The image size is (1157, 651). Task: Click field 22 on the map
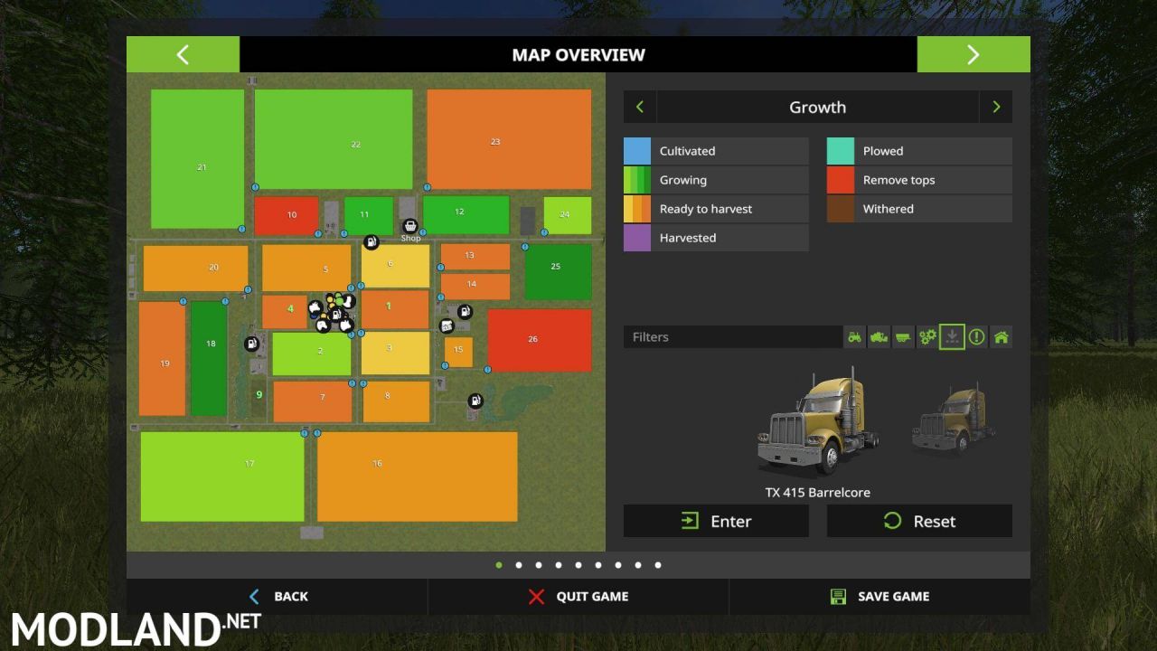pos(334,139)
